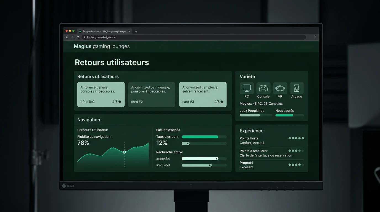Open the feedback card #9cc4b0

pos(101,94)
